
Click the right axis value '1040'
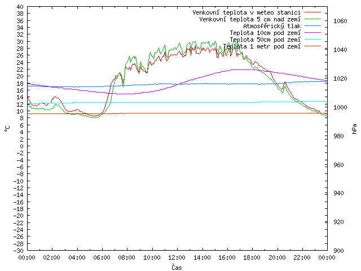[340, 50]
